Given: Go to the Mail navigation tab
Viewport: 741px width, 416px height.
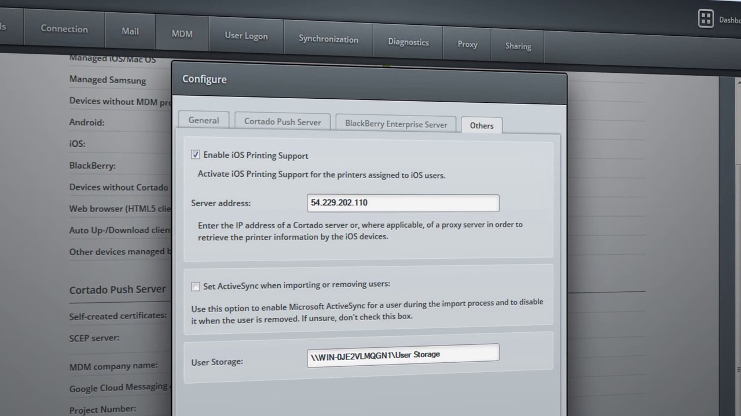Looking at the screenshot, I should (x=130, y=31).
